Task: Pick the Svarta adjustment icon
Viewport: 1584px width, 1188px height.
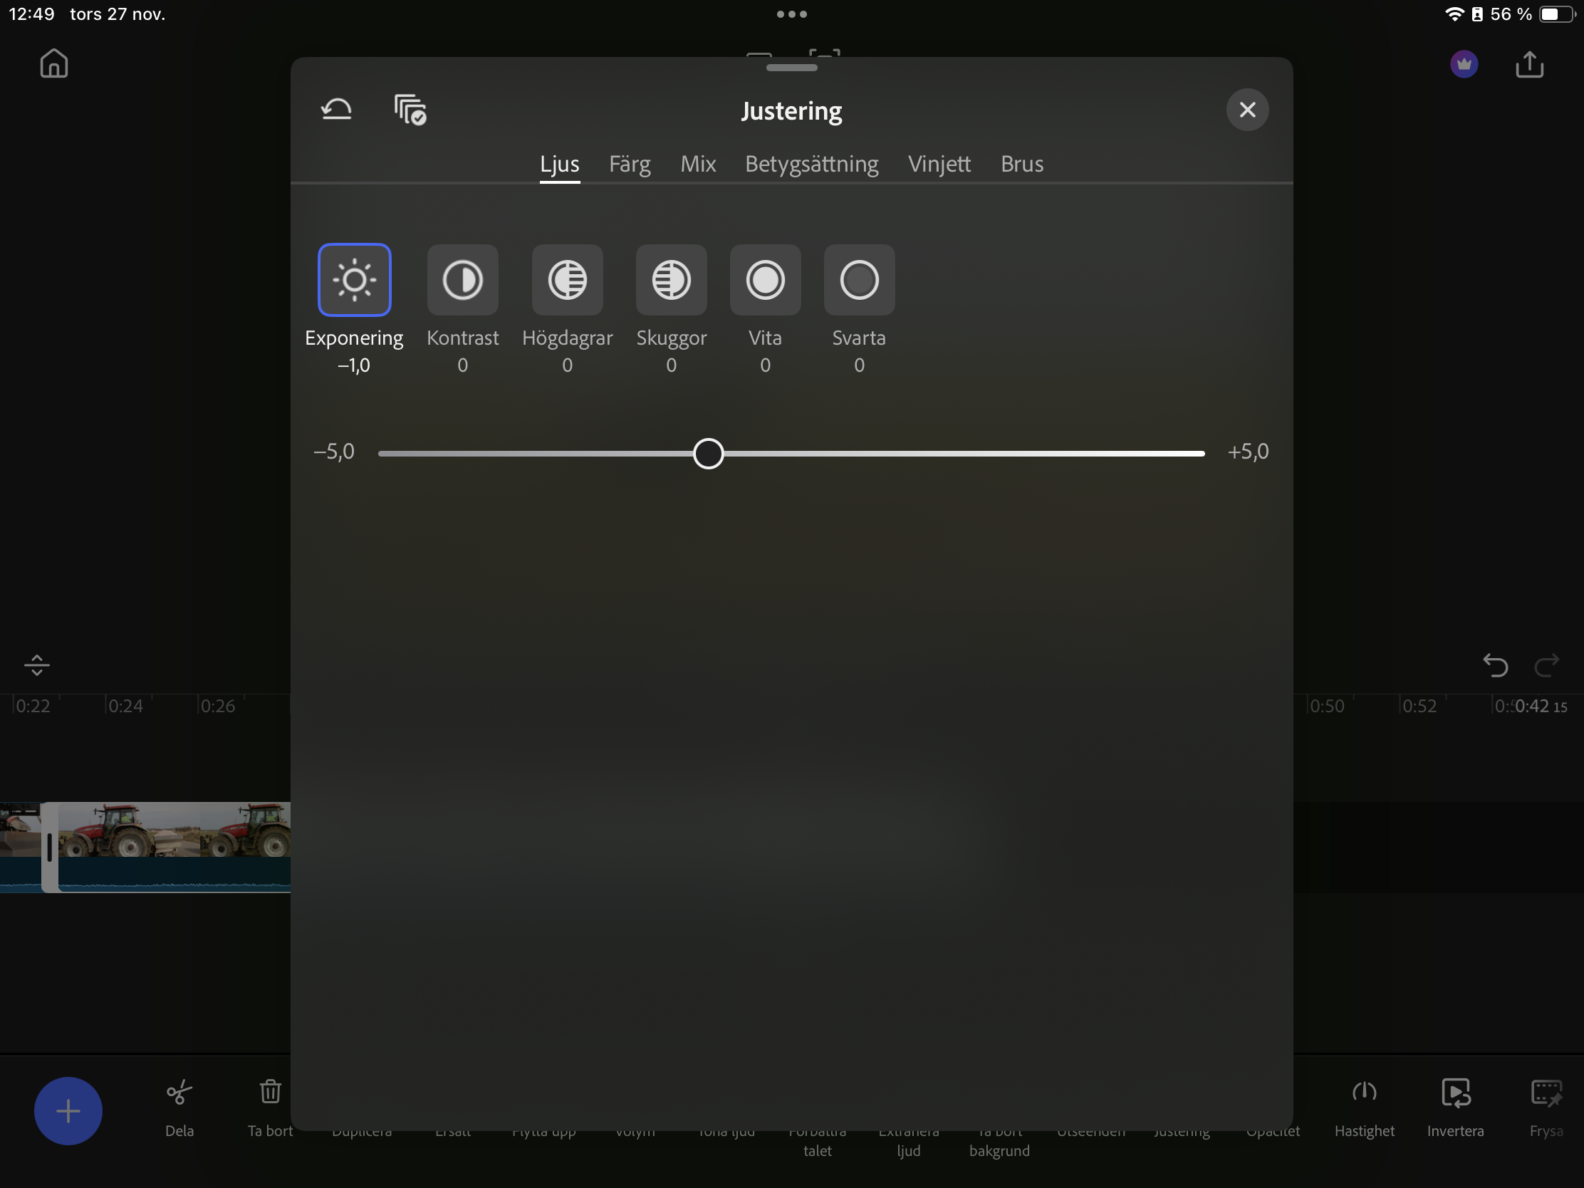Action: (859, 280)
